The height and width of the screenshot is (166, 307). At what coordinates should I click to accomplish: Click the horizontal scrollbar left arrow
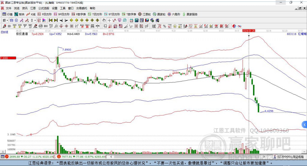tap(111, 157)
